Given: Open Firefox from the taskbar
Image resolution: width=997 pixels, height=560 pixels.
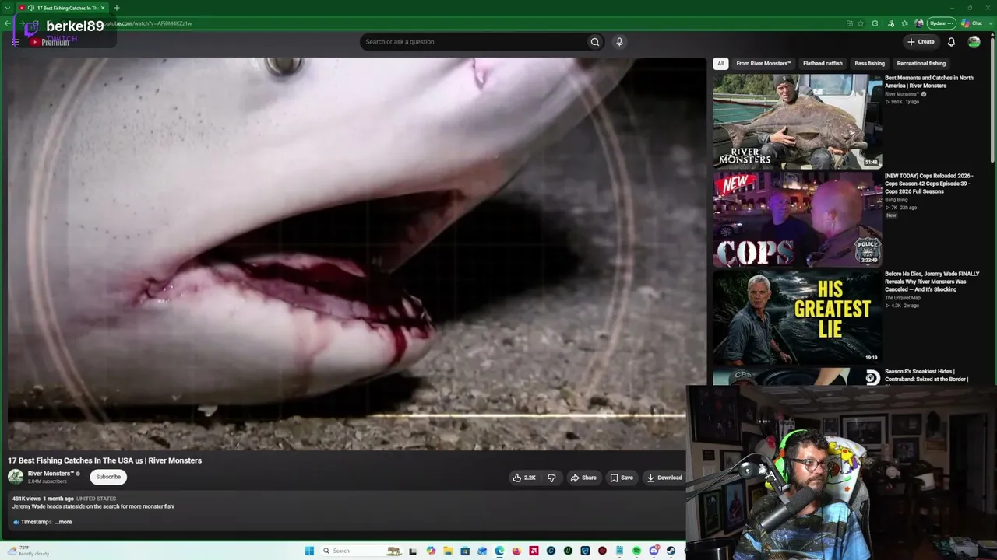Looking at the screenshot, I should 516,551.
